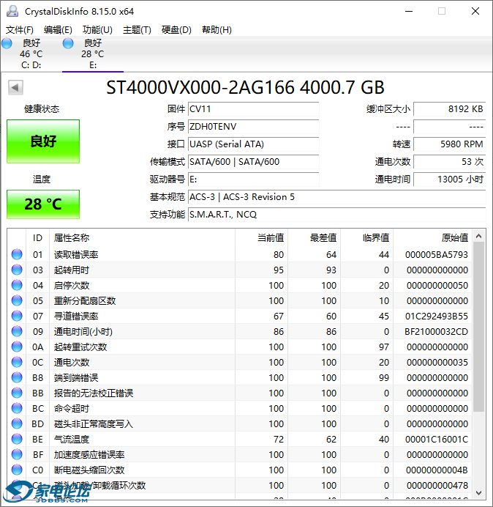Image resolution: width=493 pixels, height=507 pixels.
Task: Click status icon of 读取错误率 row
Action: point(17,254)
